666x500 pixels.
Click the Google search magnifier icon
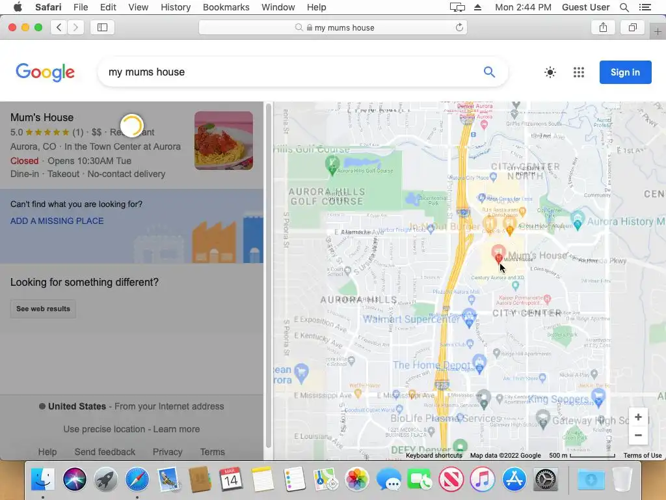click(489, 72)
